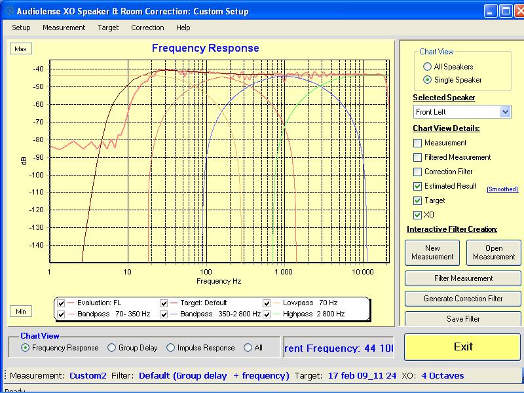Viewport: 524px width, 393px height.
Task: Toggle the Lowpass 70 Hz legend checkbox
Action: tap(267, 303)
